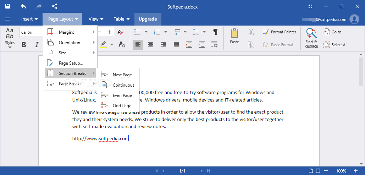Insert Continuous section break
Image resolution: width=365 pixels, height=175 pixels.
(118, 85)
